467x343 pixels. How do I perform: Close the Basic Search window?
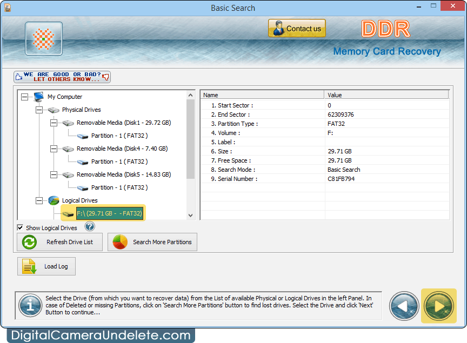point(453,6)
